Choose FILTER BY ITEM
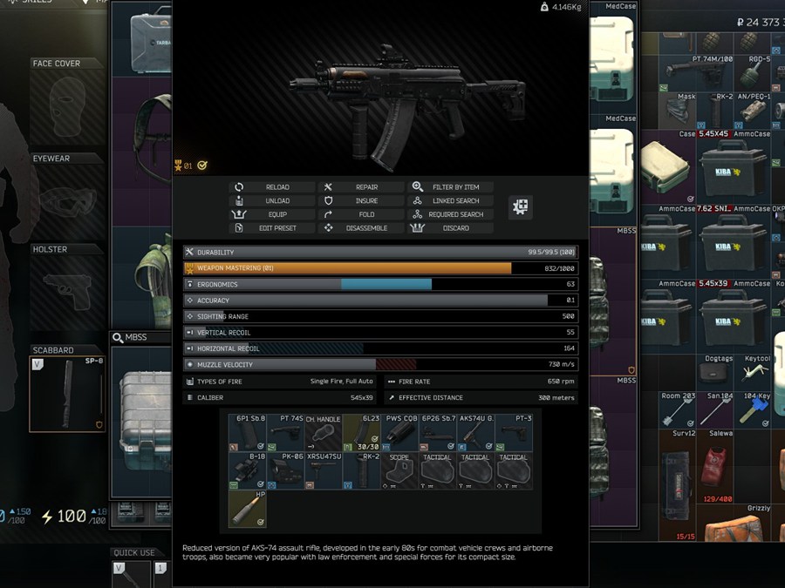 451,187
